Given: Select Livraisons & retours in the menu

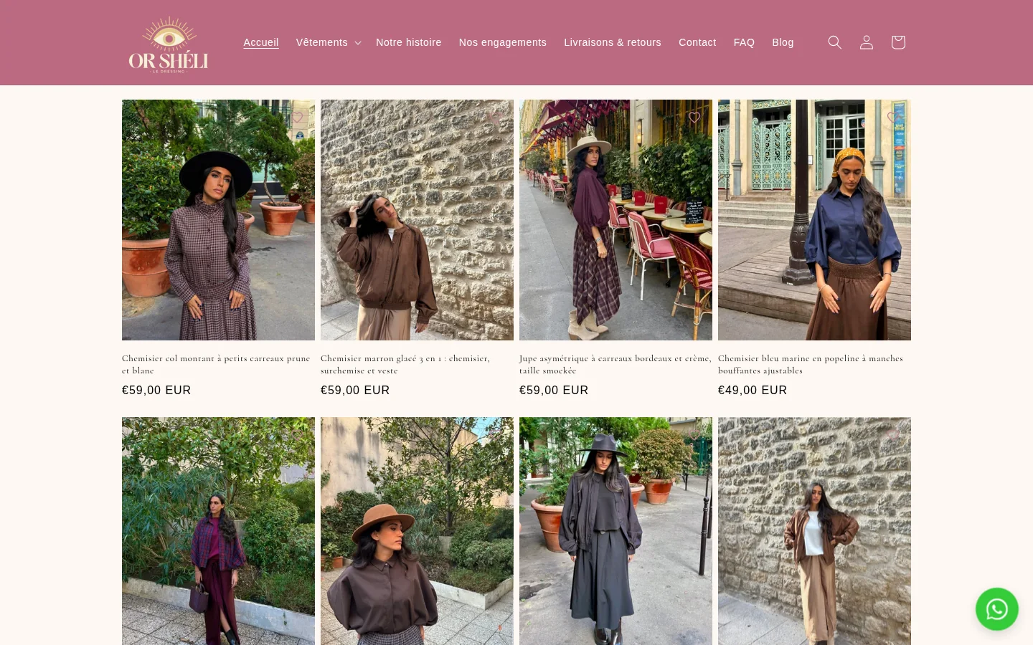Looking at the screenshot, I should point(613,42).
